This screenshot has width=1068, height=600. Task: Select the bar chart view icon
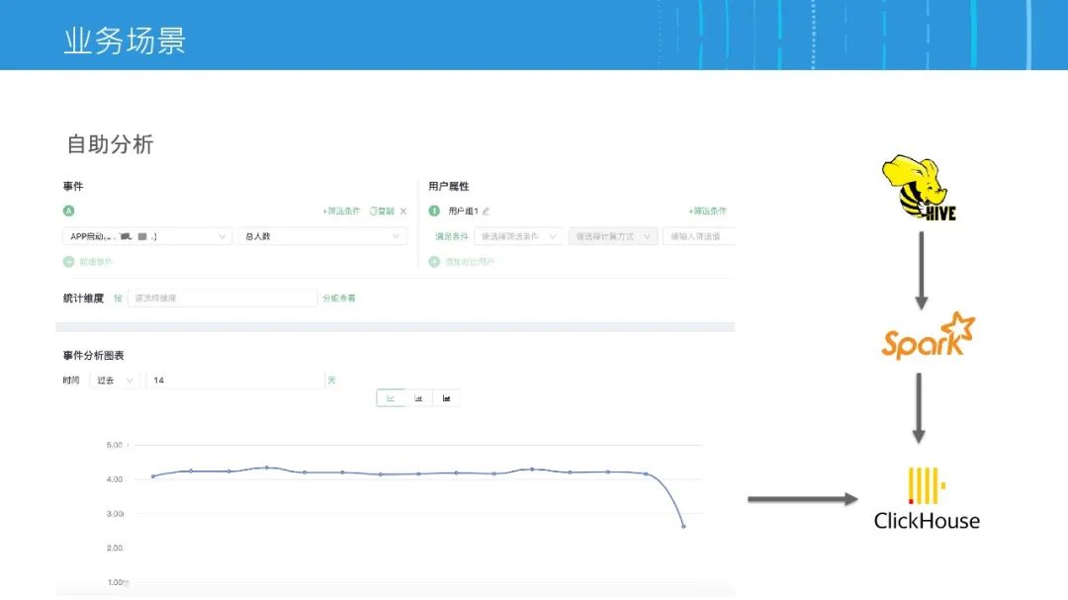pos(418,398)
